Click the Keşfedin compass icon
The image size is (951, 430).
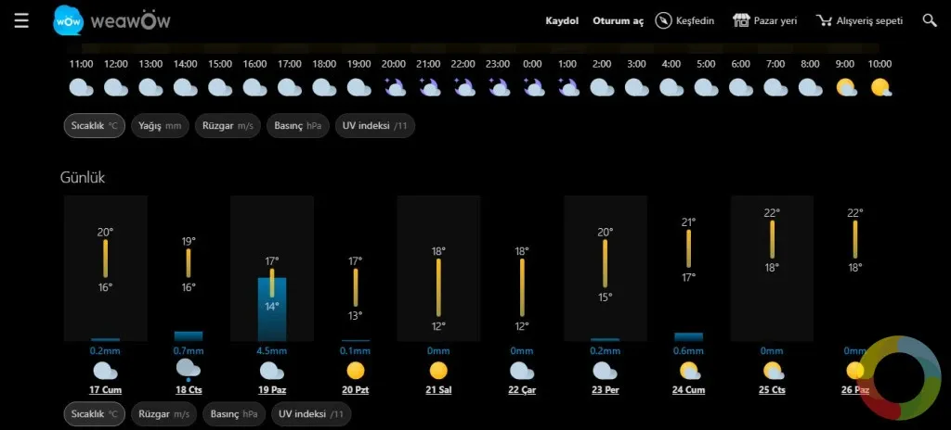(x=664, y=20)
